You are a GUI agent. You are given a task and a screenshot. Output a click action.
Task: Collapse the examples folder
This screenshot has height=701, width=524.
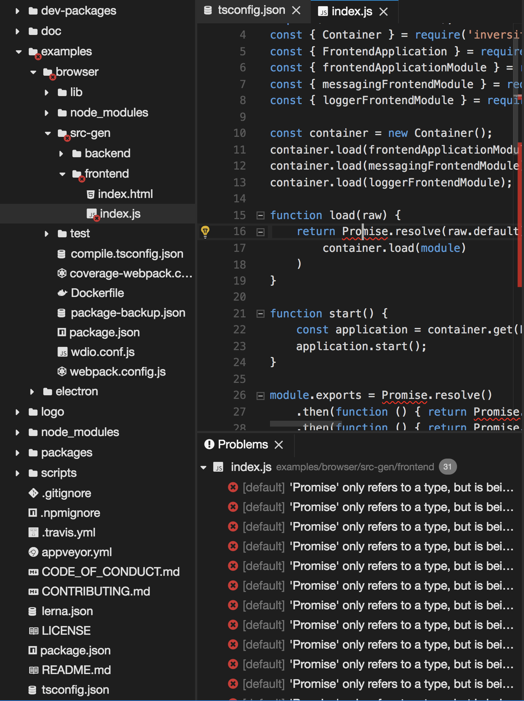click(19, 52)
